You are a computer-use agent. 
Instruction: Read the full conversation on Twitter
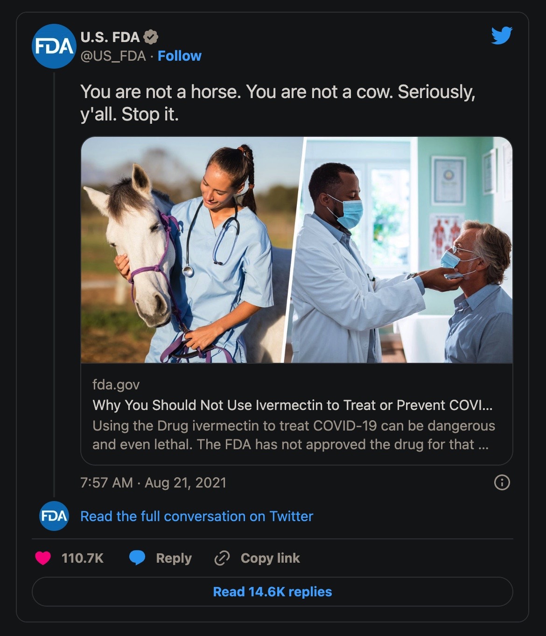(x=196, y=516)
